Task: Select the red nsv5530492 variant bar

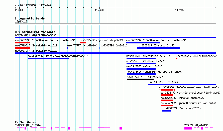Action: point(83,43)
